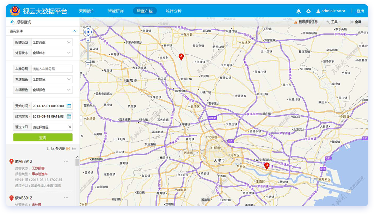Click the results scrollbar up arrow

(x=77, y=157)
